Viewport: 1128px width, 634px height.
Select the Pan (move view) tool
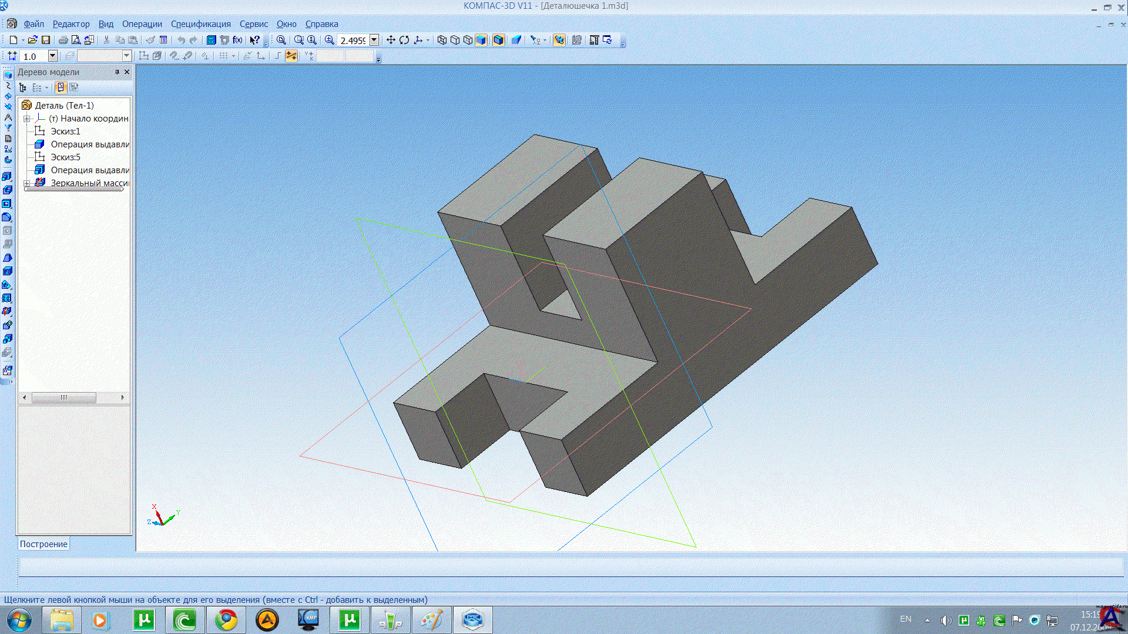click(391, 40)
